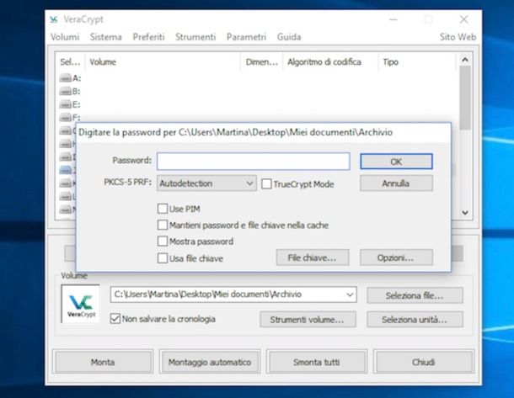Open the PKCS-5 PRF Autodetection dropdown
Image resolution: width=514 pixels, height=398 pixels.
click(x=206, y=183)
